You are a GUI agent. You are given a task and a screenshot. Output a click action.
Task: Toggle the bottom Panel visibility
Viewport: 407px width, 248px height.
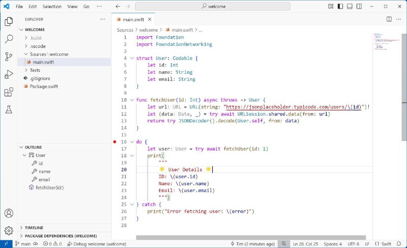click(x=350, y=6)
